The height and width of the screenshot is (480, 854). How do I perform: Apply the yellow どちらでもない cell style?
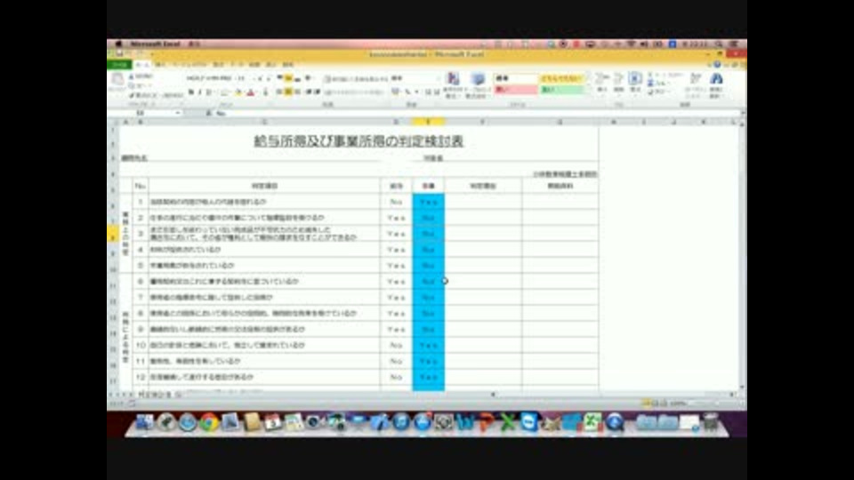(x=561, y=78)
